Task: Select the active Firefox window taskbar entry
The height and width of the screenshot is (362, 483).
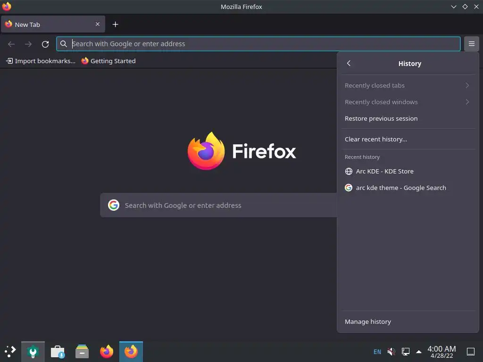Action: (131, 352)
